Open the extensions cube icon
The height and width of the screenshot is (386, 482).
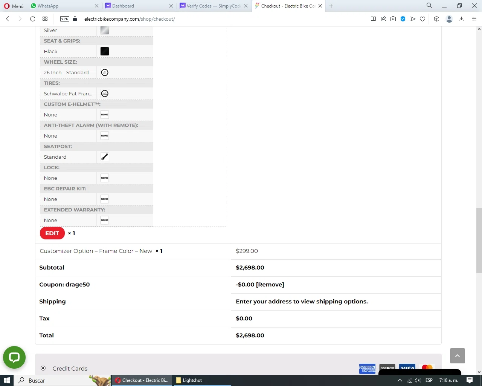click(x=436, y=19)
